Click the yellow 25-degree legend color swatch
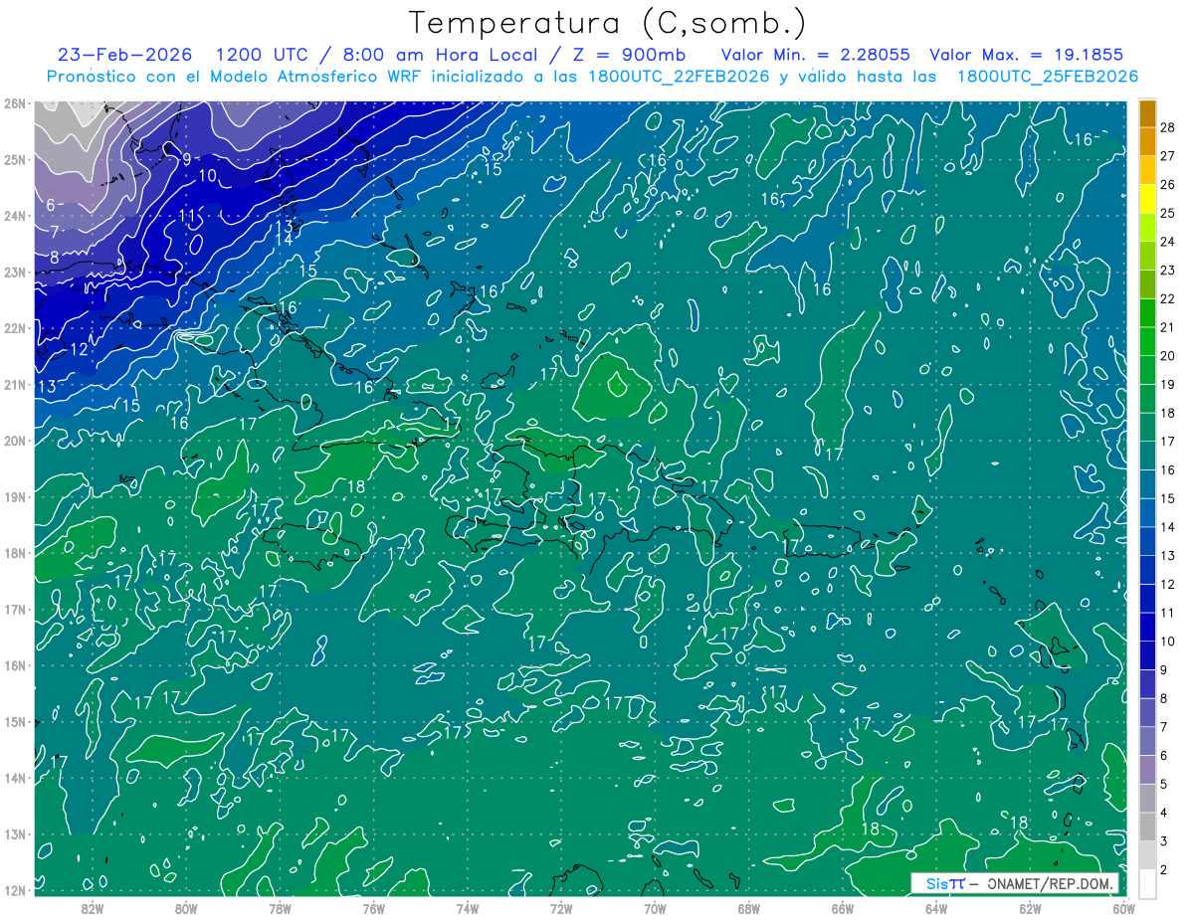Image resolution: width=1194 pixels, height=922 pixels. click(x=1147, y=199)
